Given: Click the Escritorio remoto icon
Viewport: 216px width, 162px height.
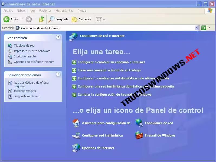Looking at the screenshot, I should click(x=10, y=56).
